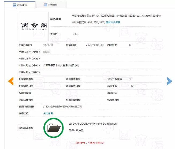Switch to the 商标流程 tab
This screenshot has width=175, height=149.
point(51,5)
